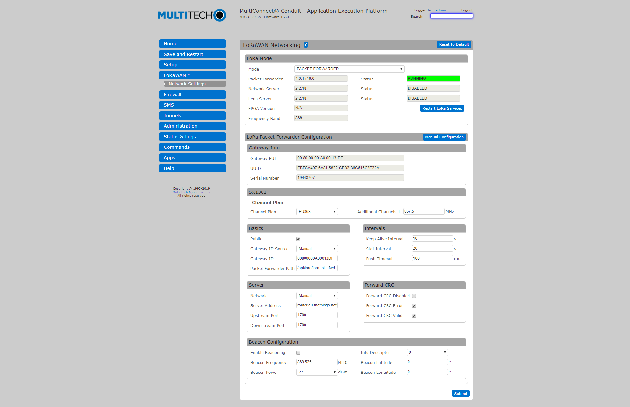Uncheck the Forward CRC Valid checkbox
630x407 pixels.
coord(414,316)
